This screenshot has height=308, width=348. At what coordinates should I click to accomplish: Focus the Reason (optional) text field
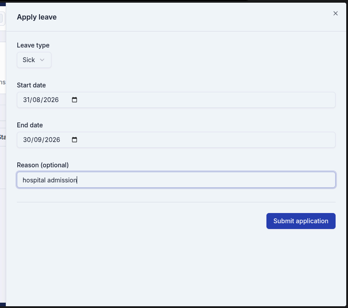176,180
